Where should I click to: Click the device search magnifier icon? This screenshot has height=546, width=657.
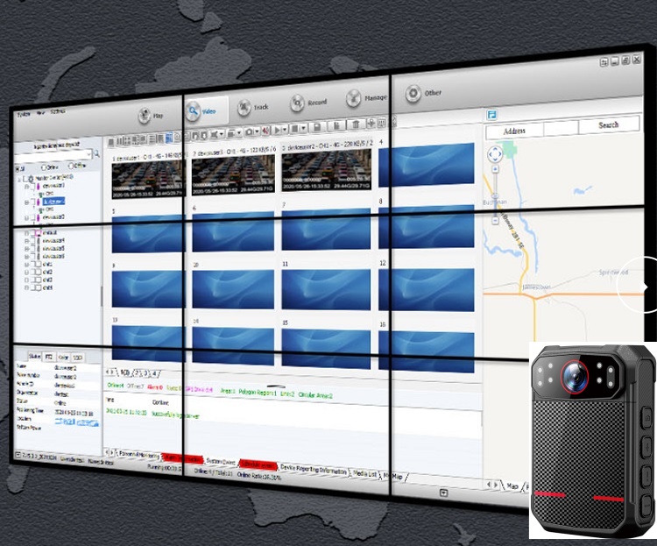click(95, 154)
